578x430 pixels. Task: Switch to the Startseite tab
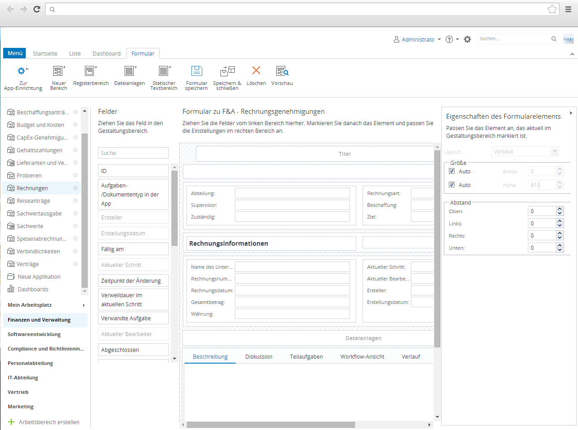click(x=45, y=53)
